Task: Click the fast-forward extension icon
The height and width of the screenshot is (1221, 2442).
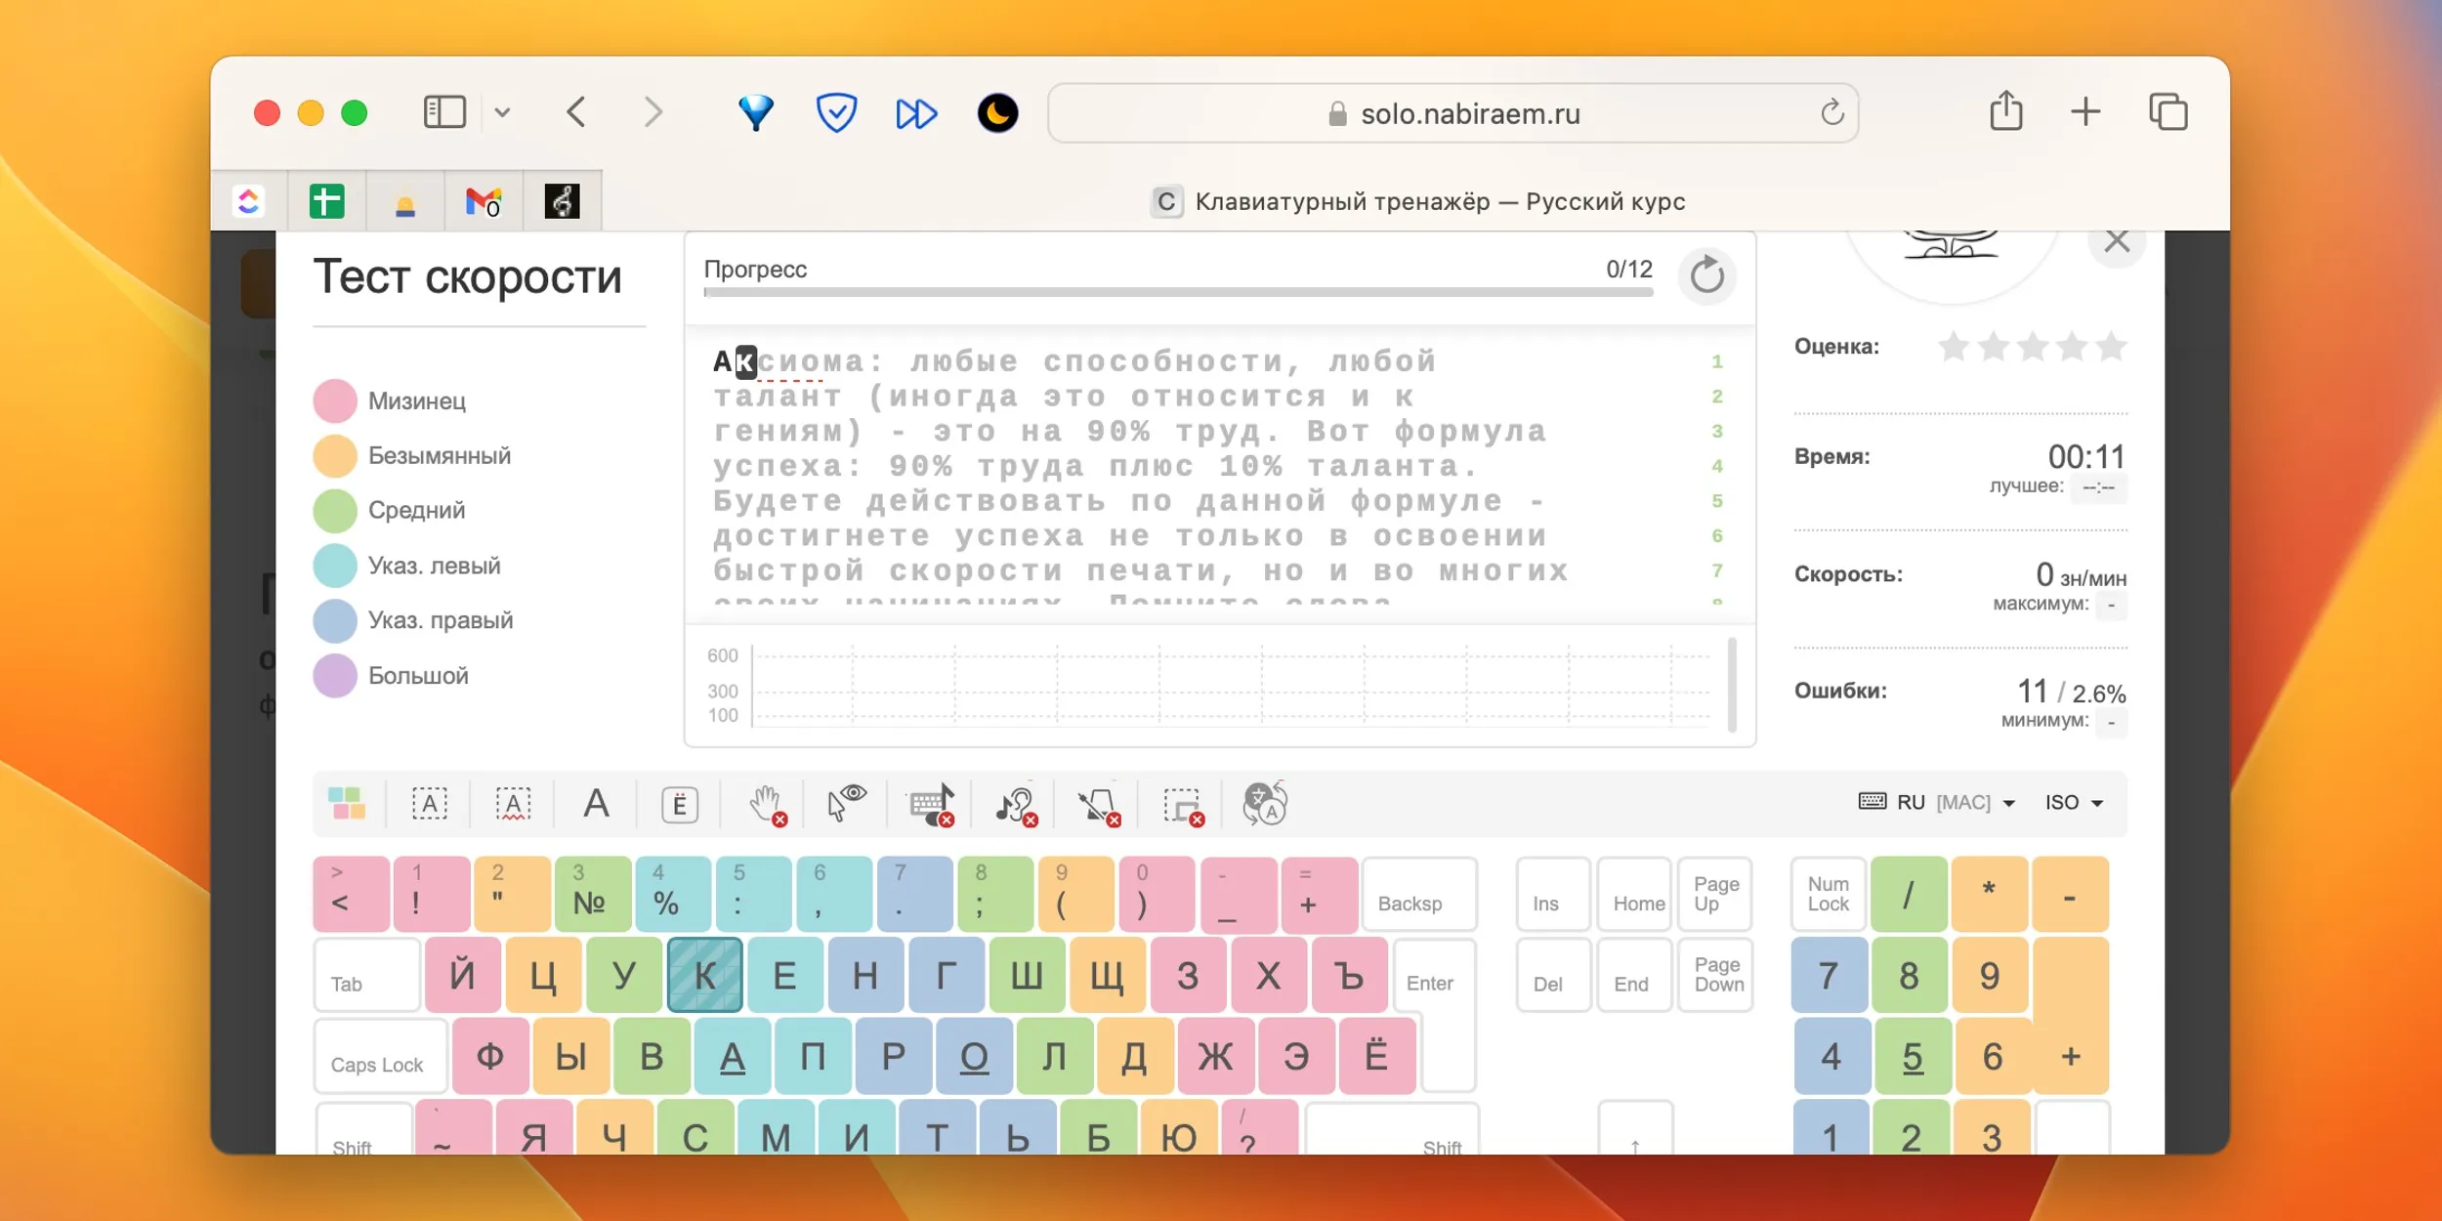Action: 916,113
